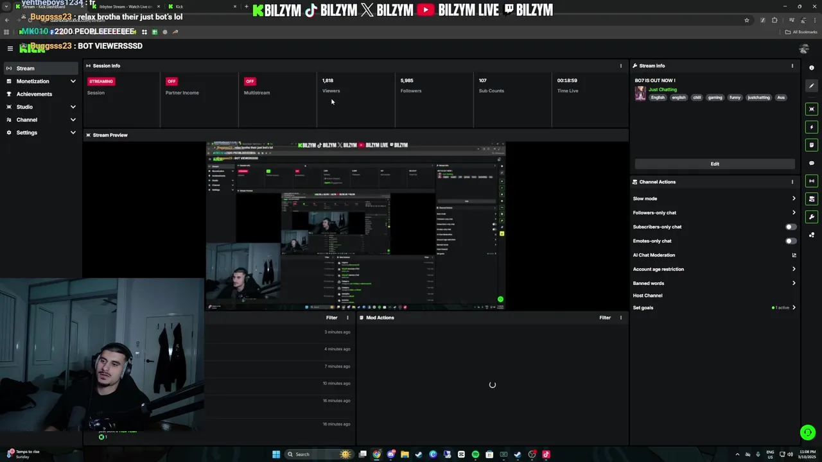
Task: Open the green help bubble icon
Action: point(808,432)
